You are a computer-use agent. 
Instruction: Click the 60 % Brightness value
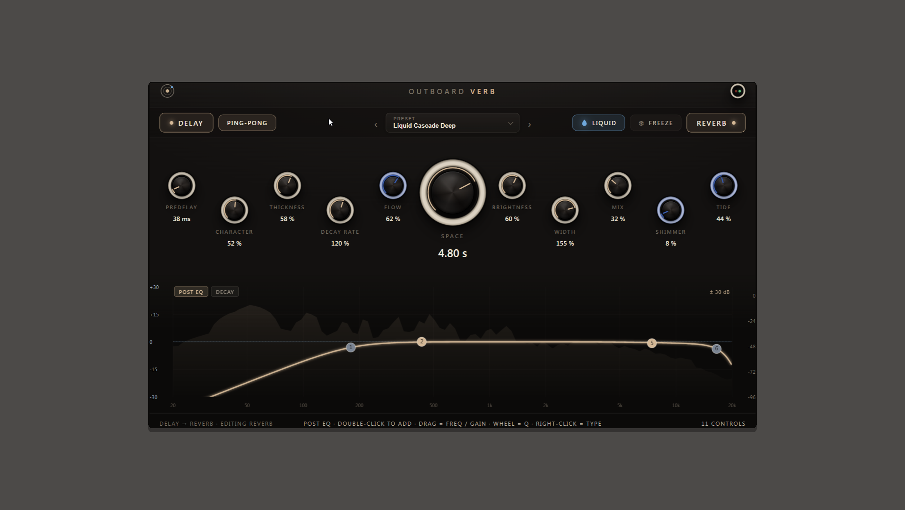pos(512,219)
